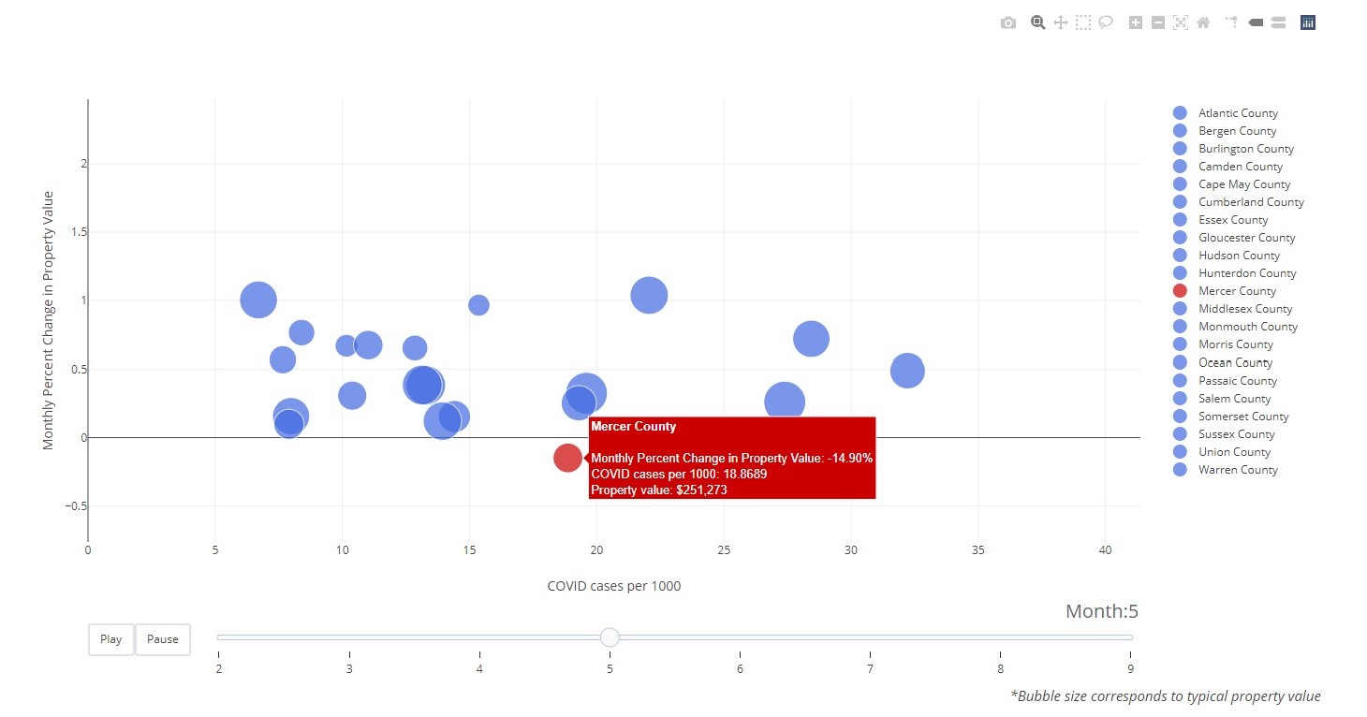This screenshot has width=1367, height=717.
Task: Click the Play animation button
Action: (110, 639)
